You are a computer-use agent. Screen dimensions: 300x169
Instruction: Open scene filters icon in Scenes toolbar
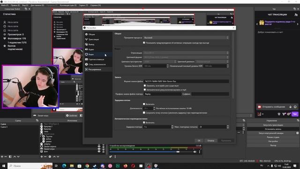tap(10, 156)
